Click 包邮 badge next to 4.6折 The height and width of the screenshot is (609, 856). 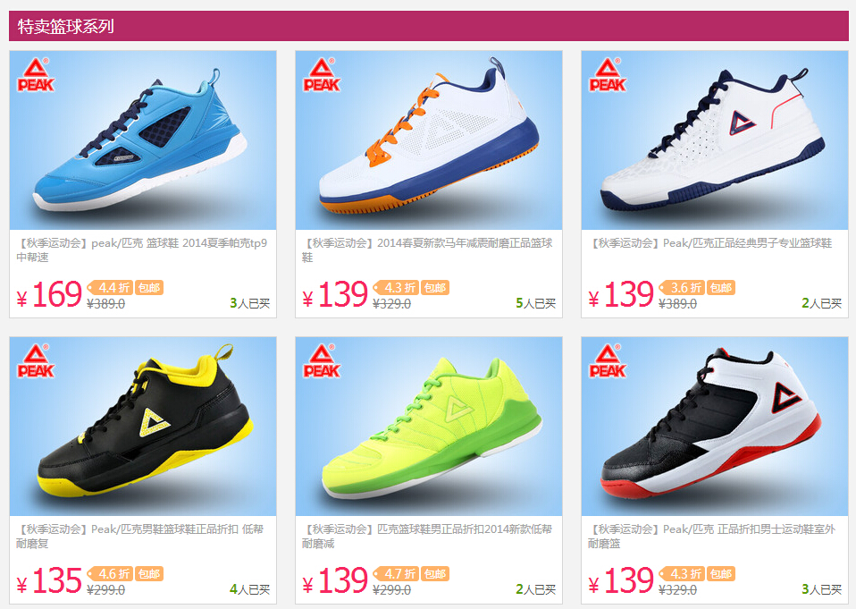[149, 573]
